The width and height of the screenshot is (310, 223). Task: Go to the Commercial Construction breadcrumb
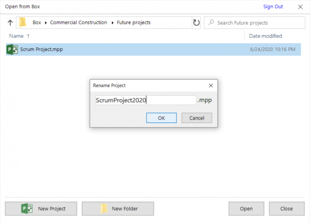pyautogui.click(x=78, y=23)
